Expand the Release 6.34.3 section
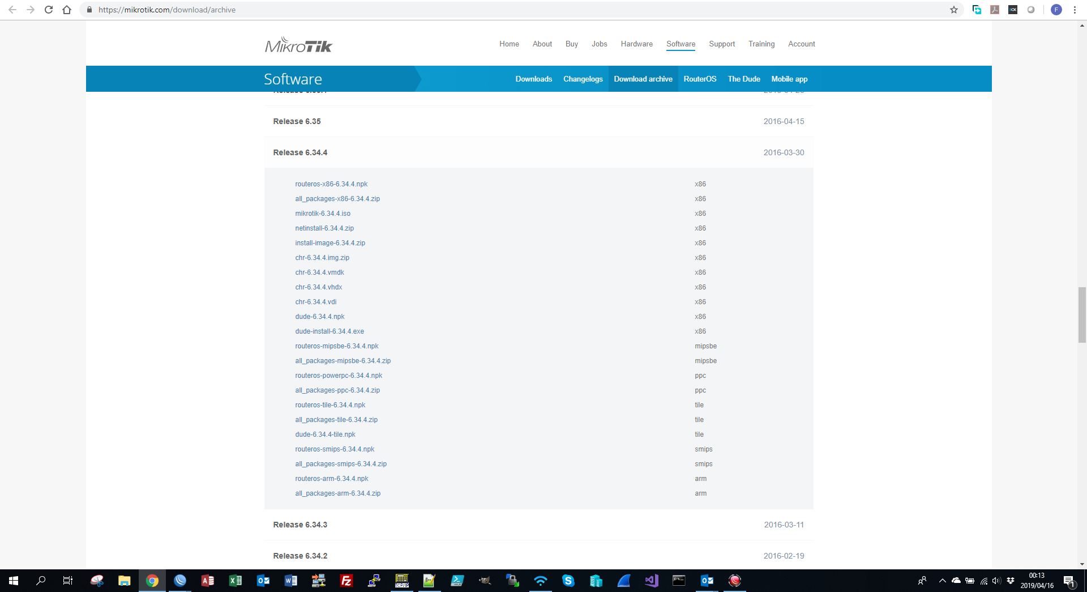This screenshot has height=592, width=1087. pos(538,525)
